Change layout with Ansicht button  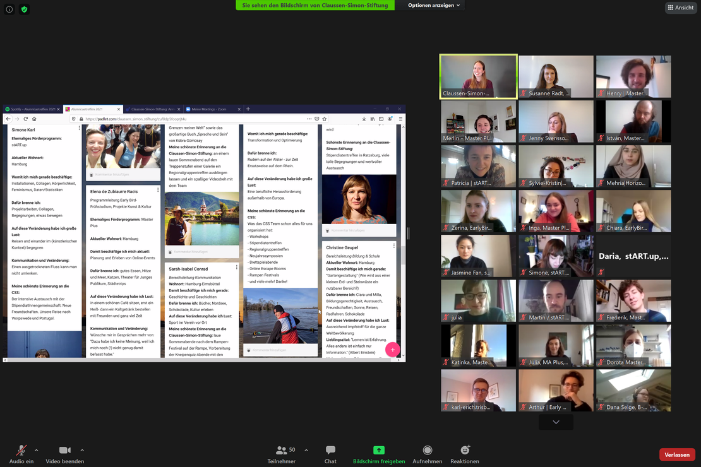[x=680, y=8]
